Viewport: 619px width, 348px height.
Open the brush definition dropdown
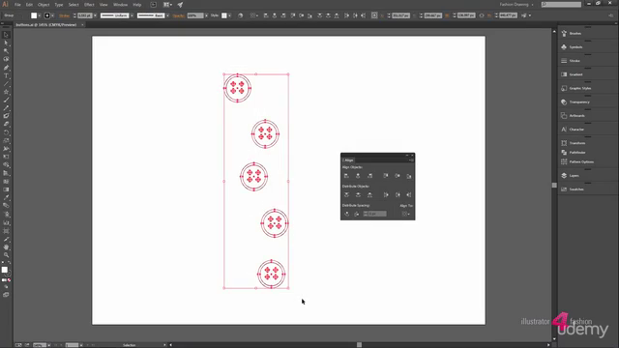pyautogui.click(x=167, y=15)
